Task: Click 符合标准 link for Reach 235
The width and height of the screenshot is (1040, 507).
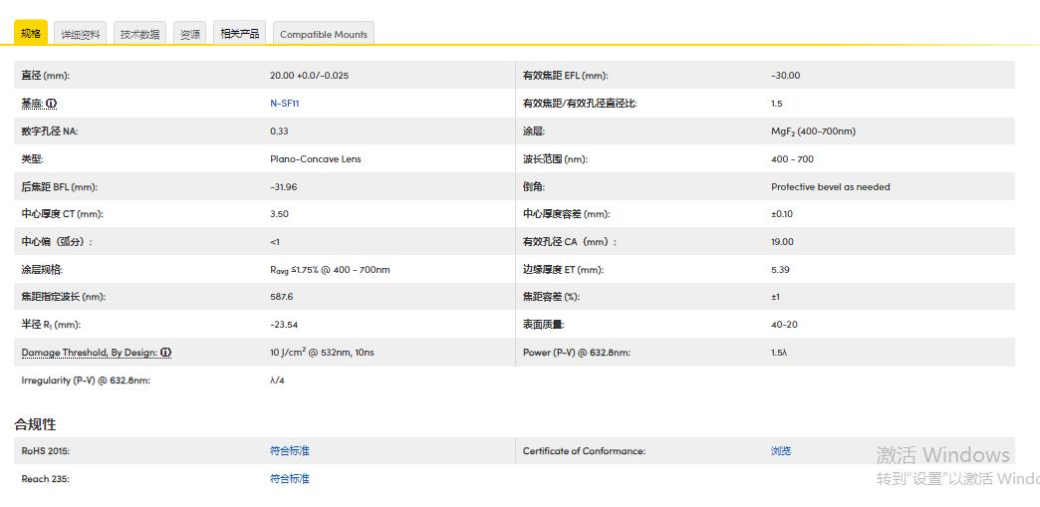Action: tap(290, 479)
